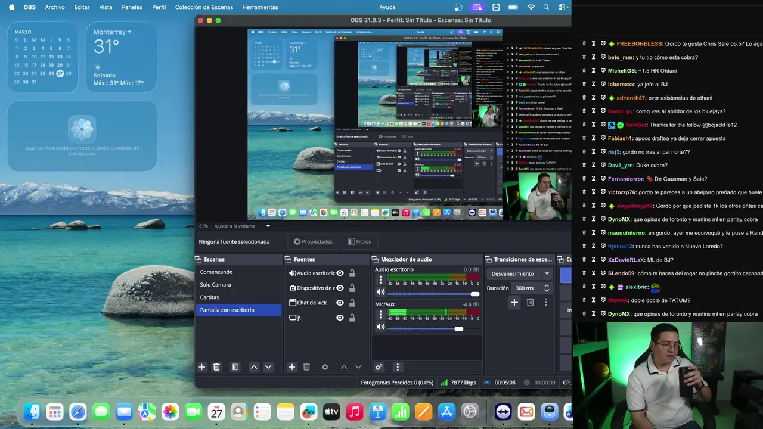Move source down in Fuentes panel
The height and width of the screenshot is (429, 763).
(358, 367)
